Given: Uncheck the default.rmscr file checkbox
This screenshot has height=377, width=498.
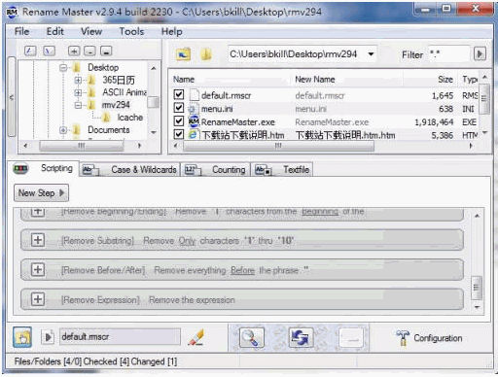Looking at the screenshot, I should [179, 94].
